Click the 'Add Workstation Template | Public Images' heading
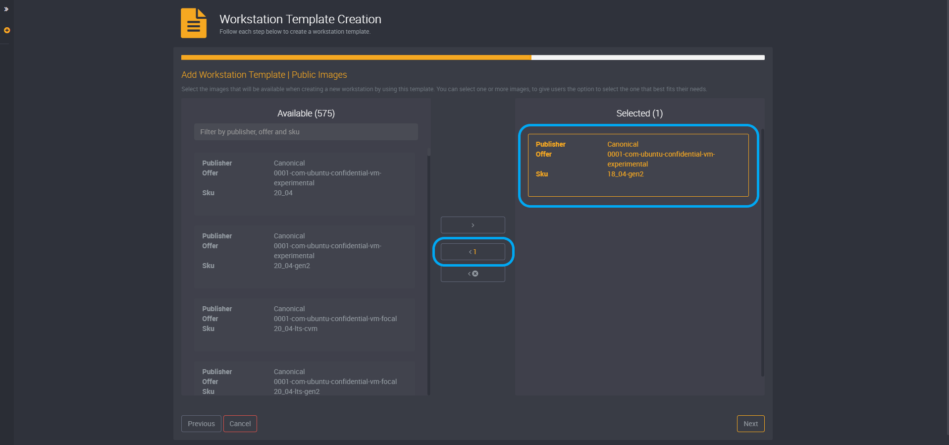 point(264,75)
